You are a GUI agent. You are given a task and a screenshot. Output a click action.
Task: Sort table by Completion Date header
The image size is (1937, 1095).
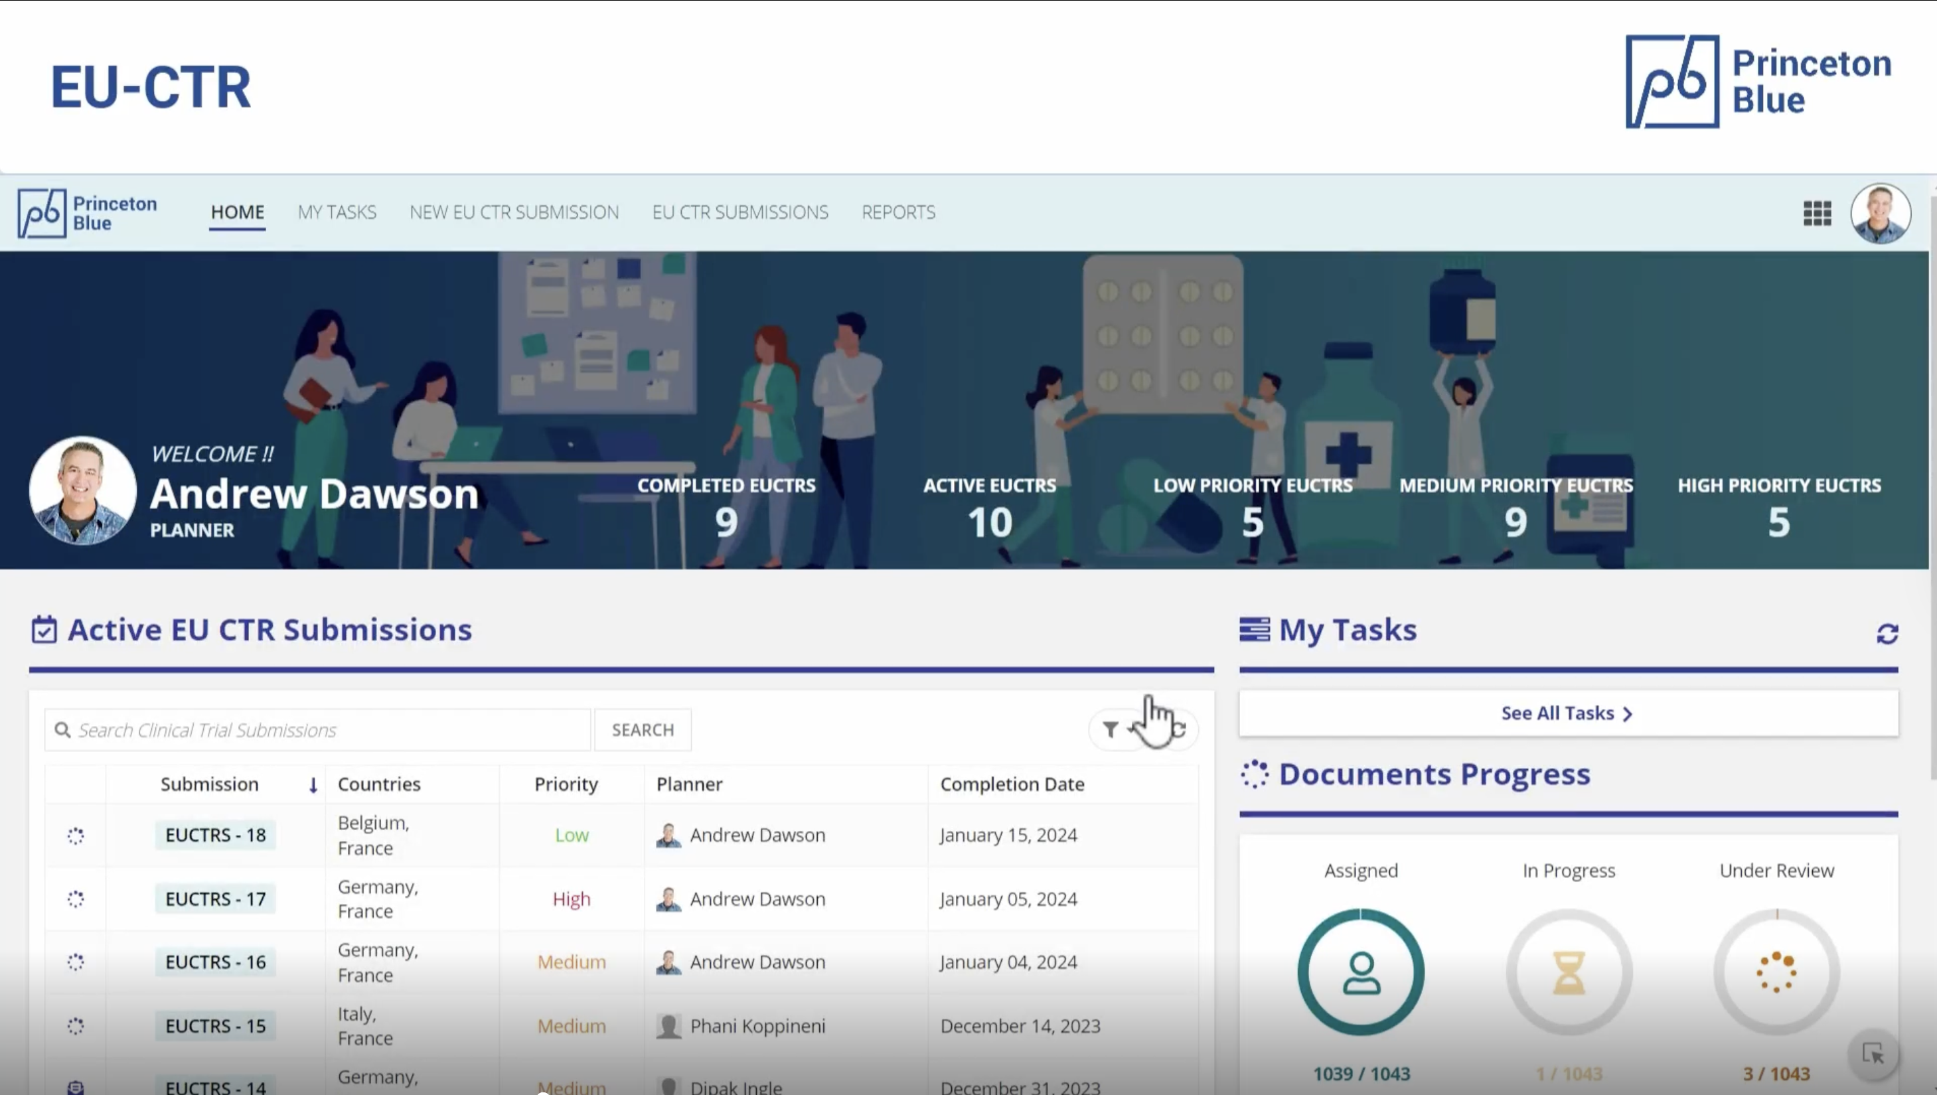[1012, 784]
